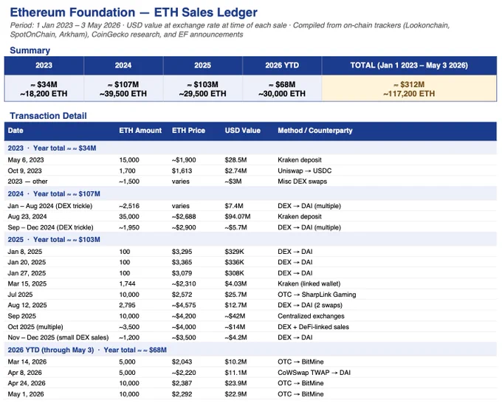Select the $3,079 ETH price cell

click(x=182, y=273)
